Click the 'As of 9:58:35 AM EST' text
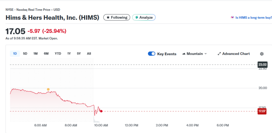Screen dimensions: 272x133 31,38
